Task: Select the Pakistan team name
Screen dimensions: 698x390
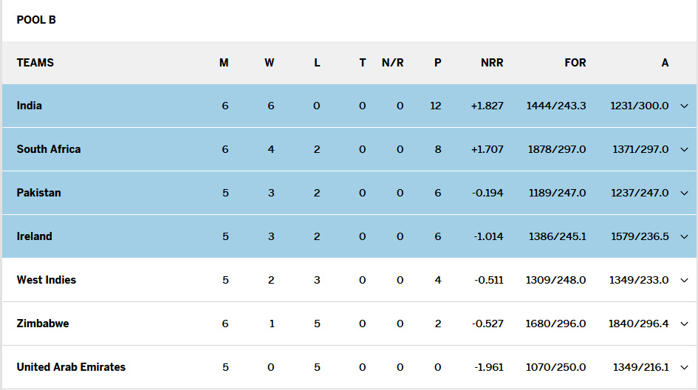Action: pos(39,193)
